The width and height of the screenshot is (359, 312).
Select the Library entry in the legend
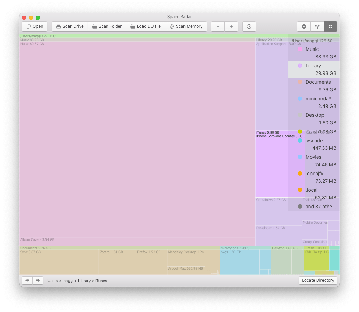pos(313,66)
